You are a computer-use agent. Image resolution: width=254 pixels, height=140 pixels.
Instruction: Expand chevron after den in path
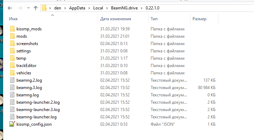[65, 8]
